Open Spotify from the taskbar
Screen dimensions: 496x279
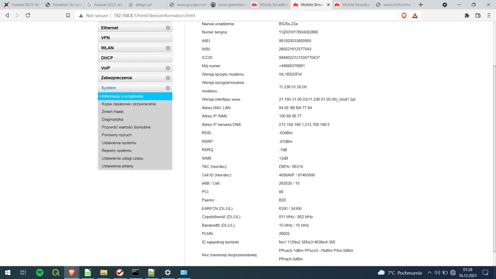tap(40, 272)
